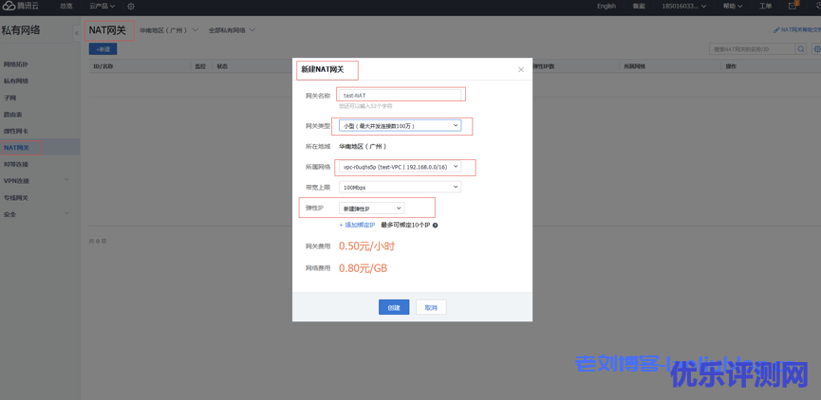Select 专线网关 in the sidebar
The width and height of the screenshot is (821, 400).
16,198
